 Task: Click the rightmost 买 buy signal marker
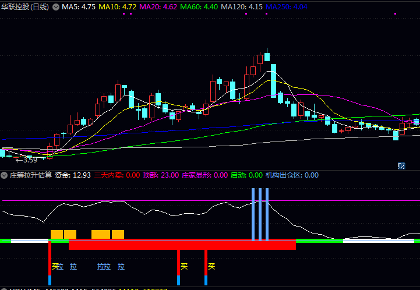[211, 267]
